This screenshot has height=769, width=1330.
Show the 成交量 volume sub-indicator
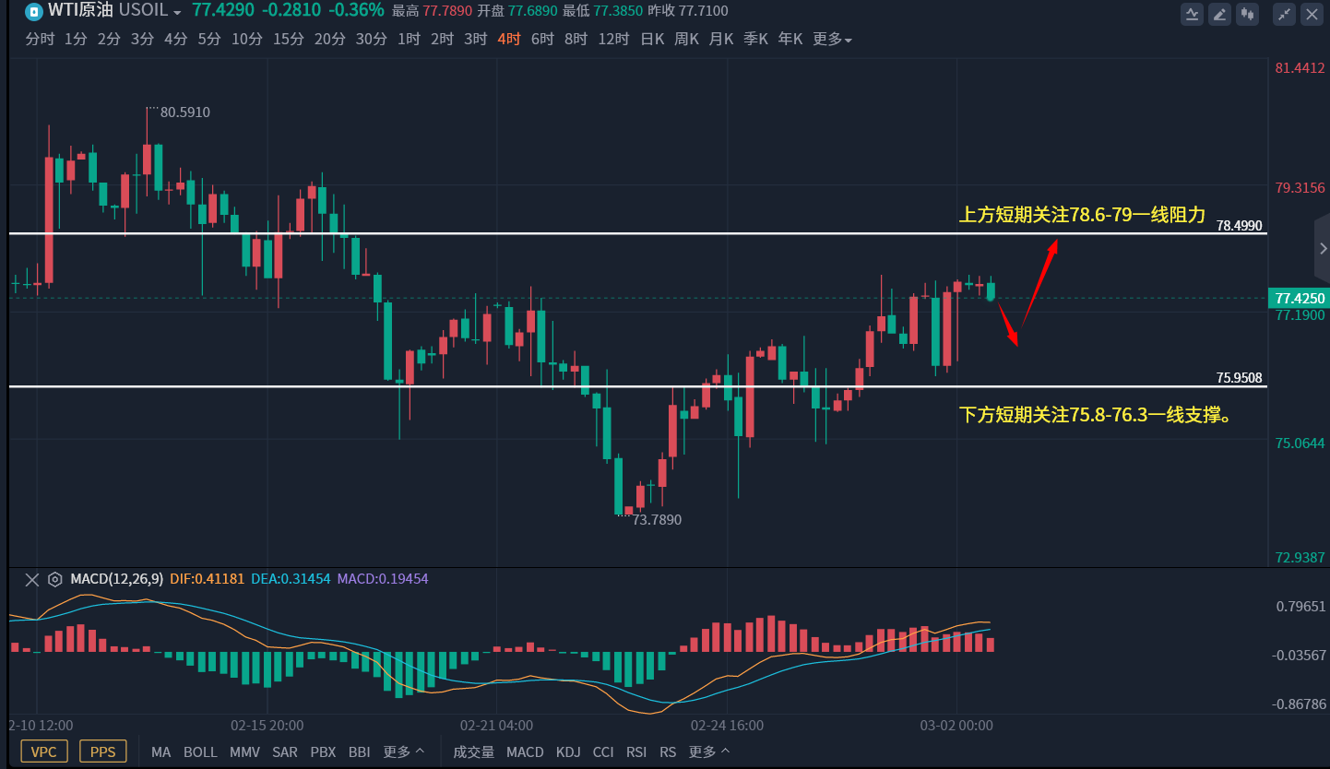pos(473,751)
